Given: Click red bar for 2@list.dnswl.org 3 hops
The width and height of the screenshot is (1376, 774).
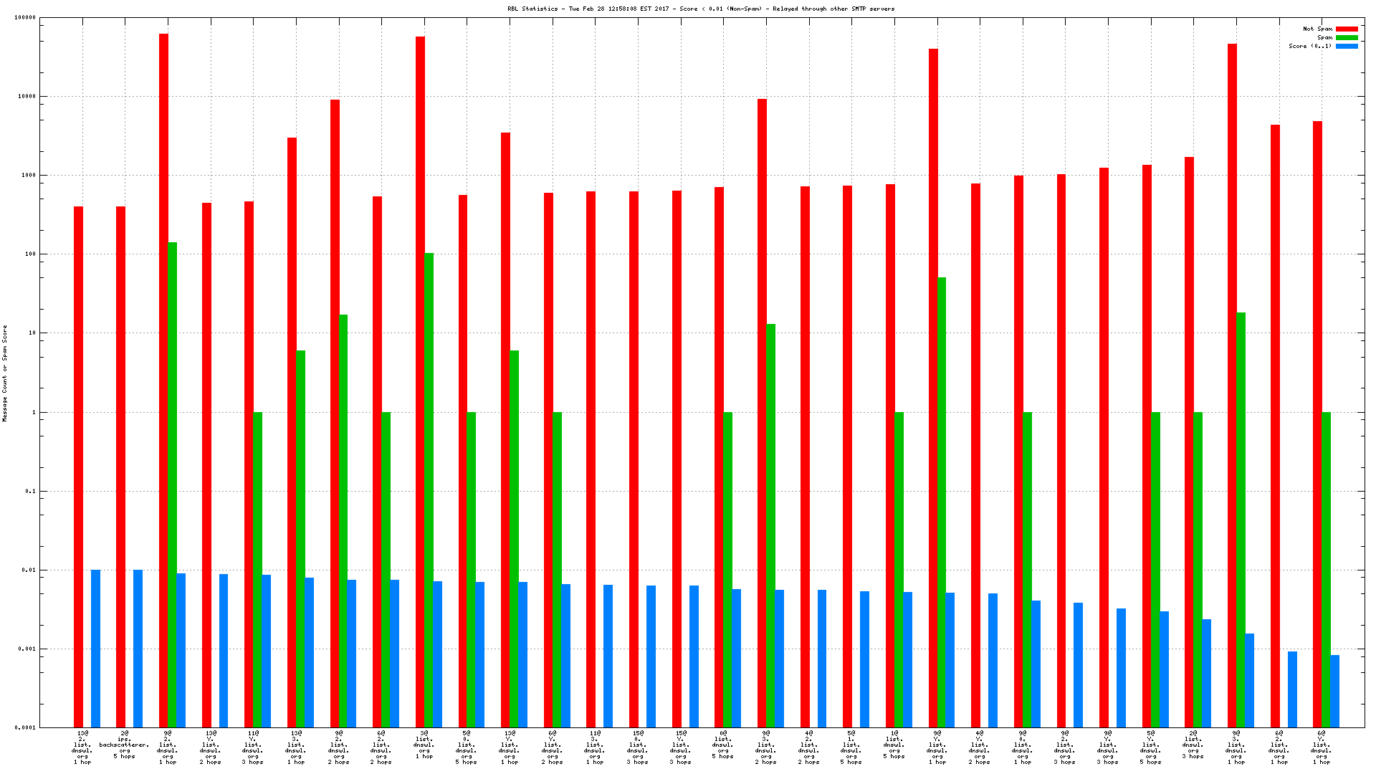Looking at the screenshot, I should pyautogui.click(x=1189, y=442).
